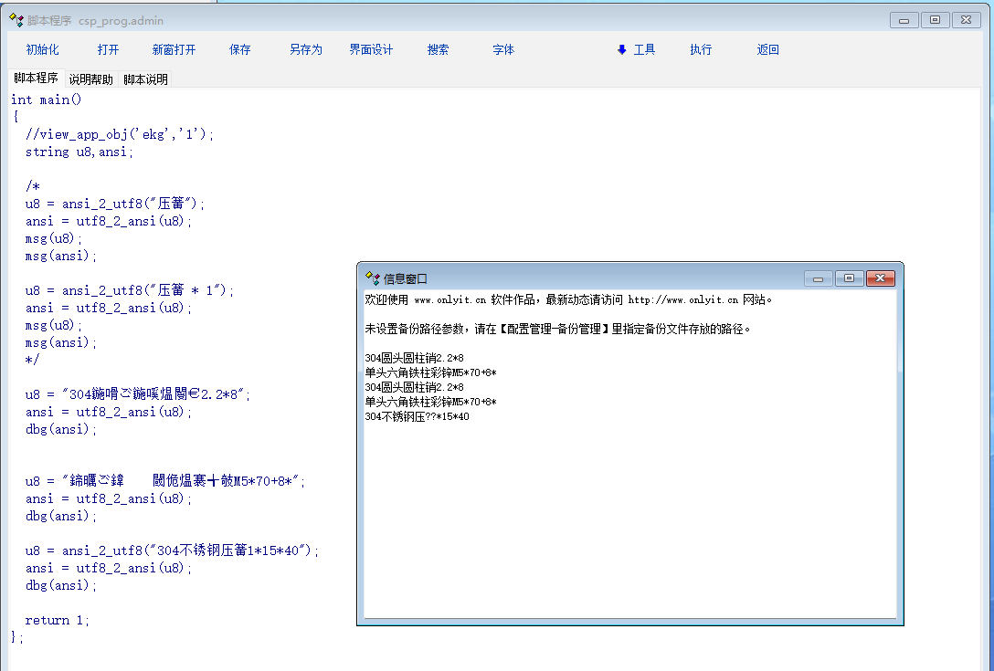
Task: Close the 信息窗口 message window
Action: pos(879,278)
